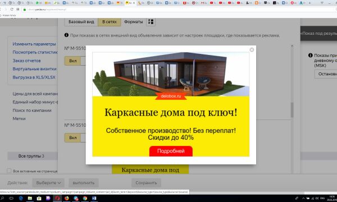The image size is (337, 202).
Task: Open Посмотреть статистику link
Action: coord(35,52)
